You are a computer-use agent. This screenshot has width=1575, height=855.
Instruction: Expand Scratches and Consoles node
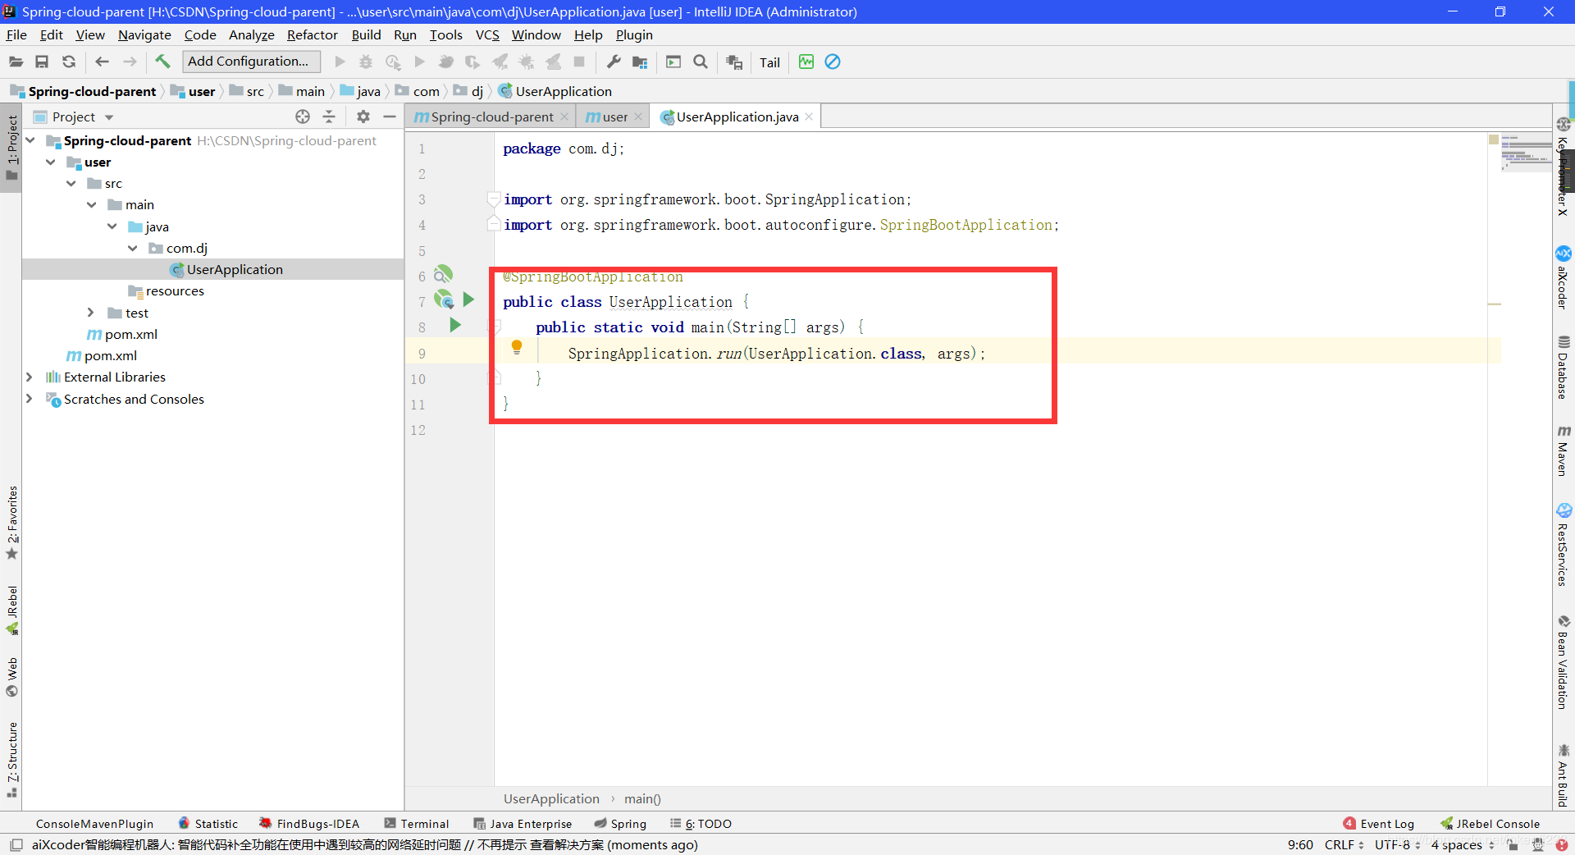(x=30, y=399)
